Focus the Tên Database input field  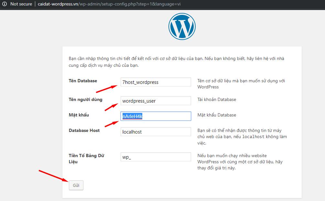click(156, 82)
